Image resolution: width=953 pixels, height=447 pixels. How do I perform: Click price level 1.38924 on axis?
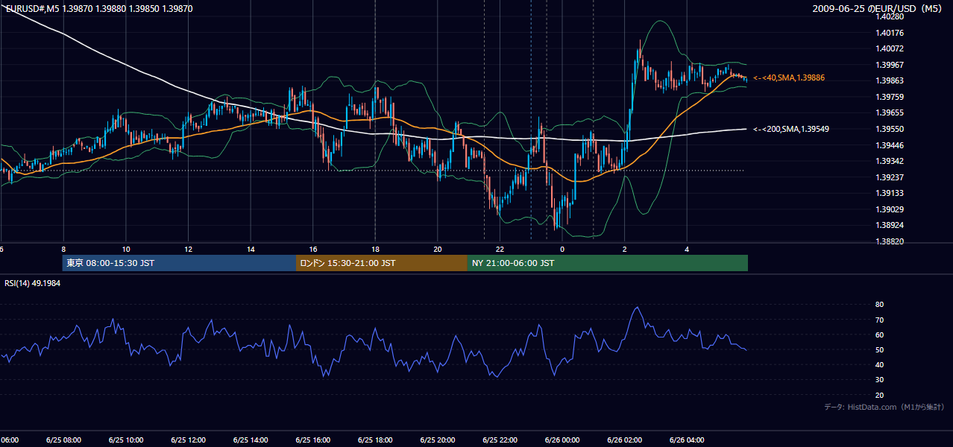pyautogui.click(x=889, y=225)
